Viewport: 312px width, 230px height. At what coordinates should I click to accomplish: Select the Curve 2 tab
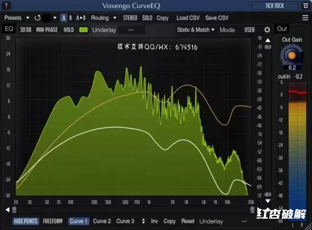[102, 222]
